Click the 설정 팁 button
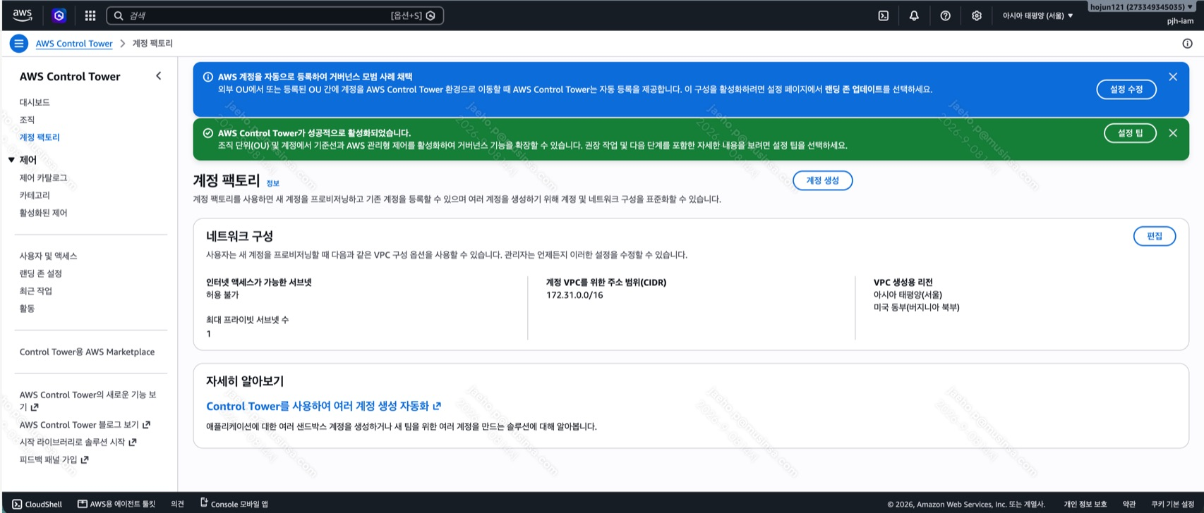The image size is (1204, 513). click(1130, 133)
